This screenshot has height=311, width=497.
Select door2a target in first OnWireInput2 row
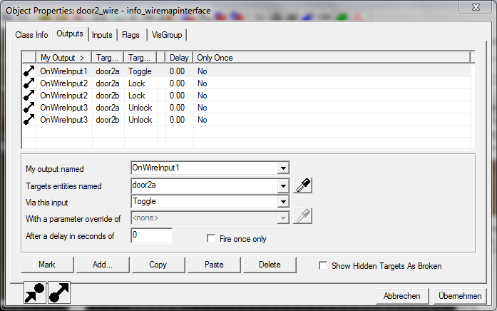(108, 83)
